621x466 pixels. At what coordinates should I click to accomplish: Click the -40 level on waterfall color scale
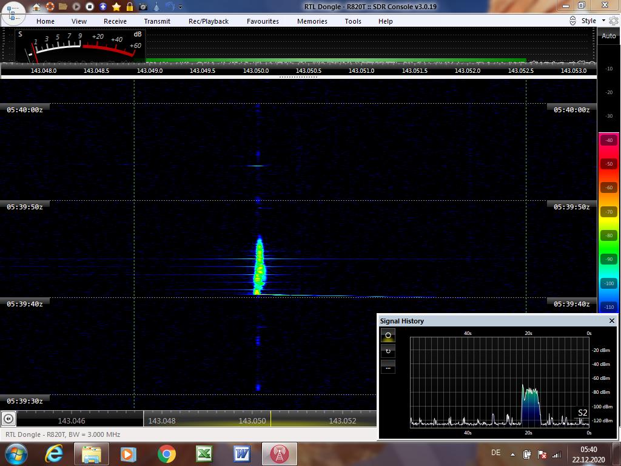[x=609, y=140]
